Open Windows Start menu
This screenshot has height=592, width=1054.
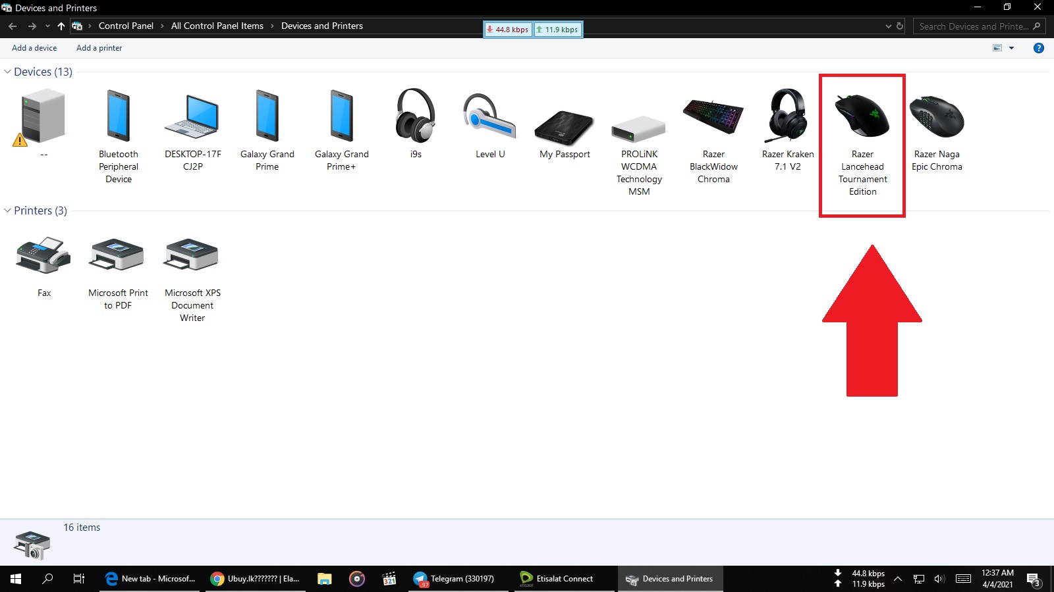[x=16, y=579]
